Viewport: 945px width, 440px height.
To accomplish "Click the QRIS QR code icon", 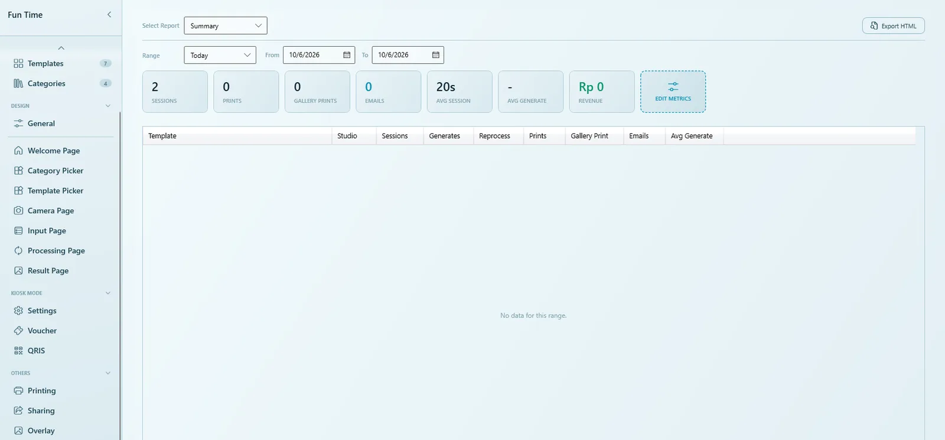I will 18,351.
